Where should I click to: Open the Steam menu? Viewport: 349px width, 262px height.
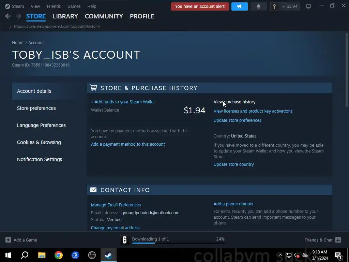pyautogui.click(x=18, y=6)
